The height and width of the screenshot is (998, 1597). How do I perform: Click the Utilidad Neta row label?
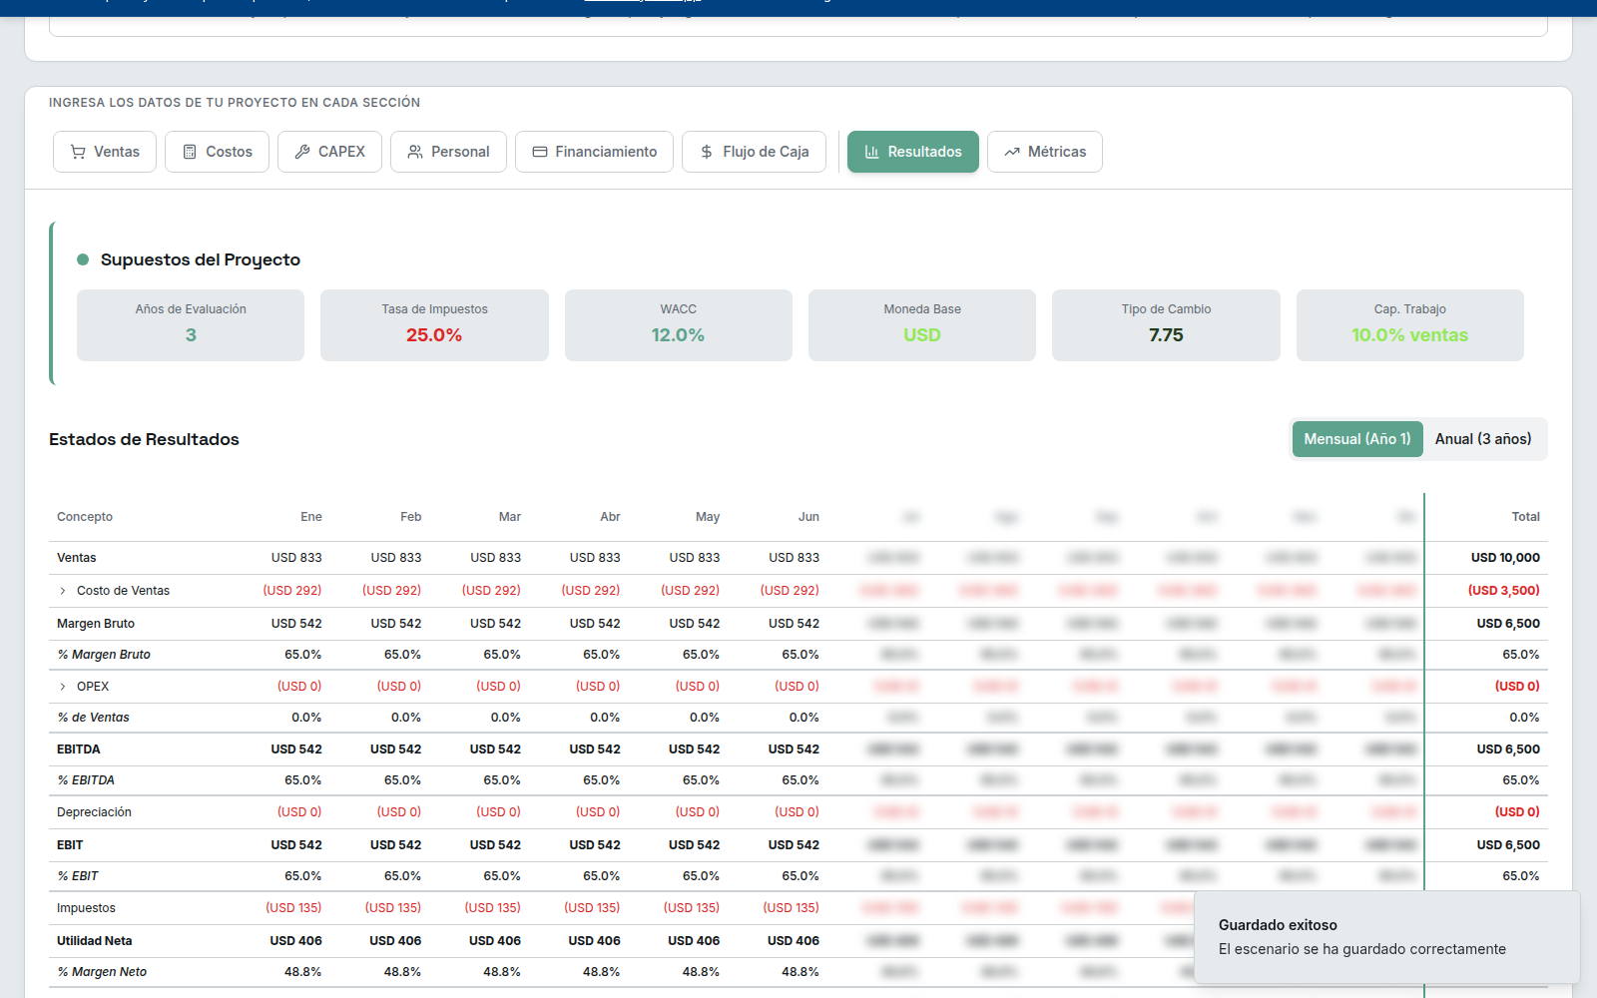[x=95, y=941]
